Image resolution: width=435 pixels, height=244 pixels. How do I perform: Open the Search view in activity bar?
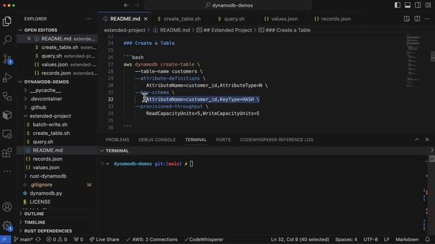click(7, 40)
